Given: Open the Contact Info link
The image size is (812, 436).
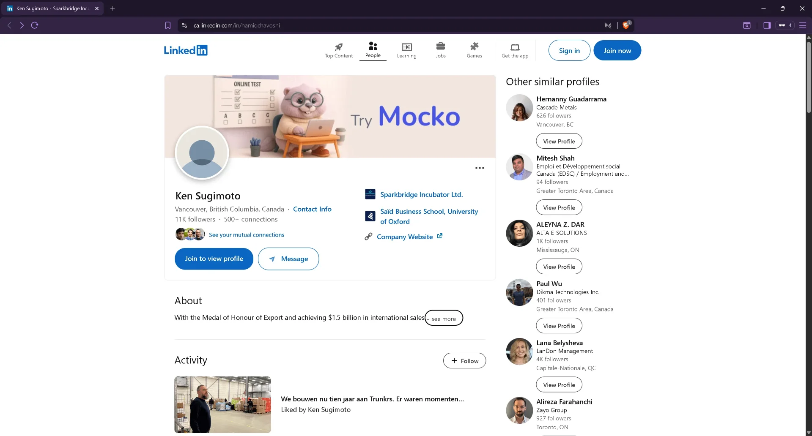Looking at the screenshot, I should click(x=312, y=209).
